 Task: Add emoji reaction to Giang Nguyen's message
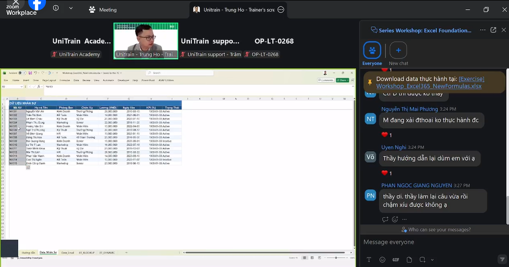(395, 219)
